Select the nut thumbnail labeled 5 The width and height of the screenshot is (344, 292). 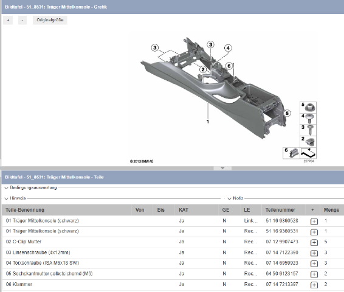click(308, 107)
